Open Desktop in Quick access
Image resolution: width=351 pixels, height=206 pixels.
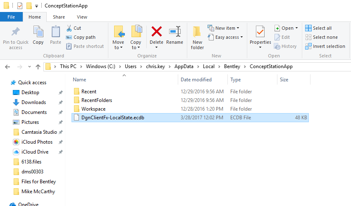tap(30, 92)
